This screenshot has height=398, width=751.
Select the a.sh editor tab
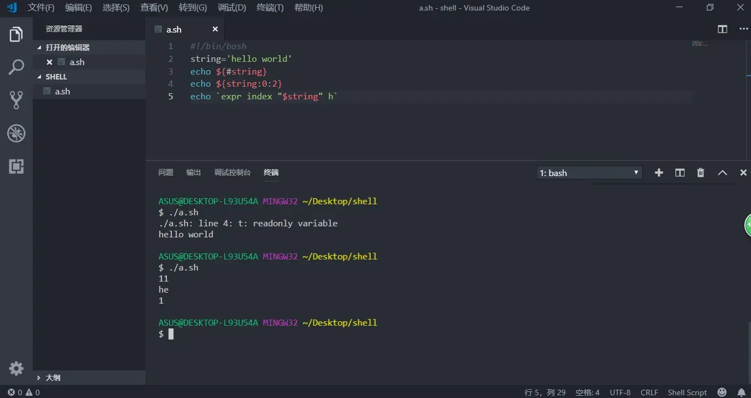point(185,29)
